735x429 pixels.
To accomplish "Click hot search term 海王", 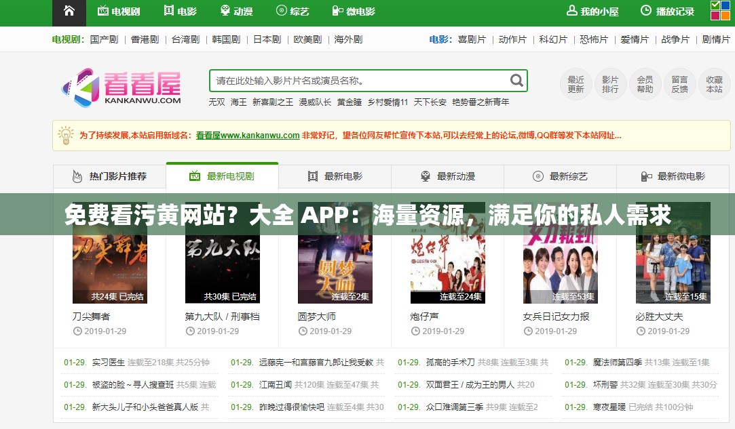I will point(239,102).
